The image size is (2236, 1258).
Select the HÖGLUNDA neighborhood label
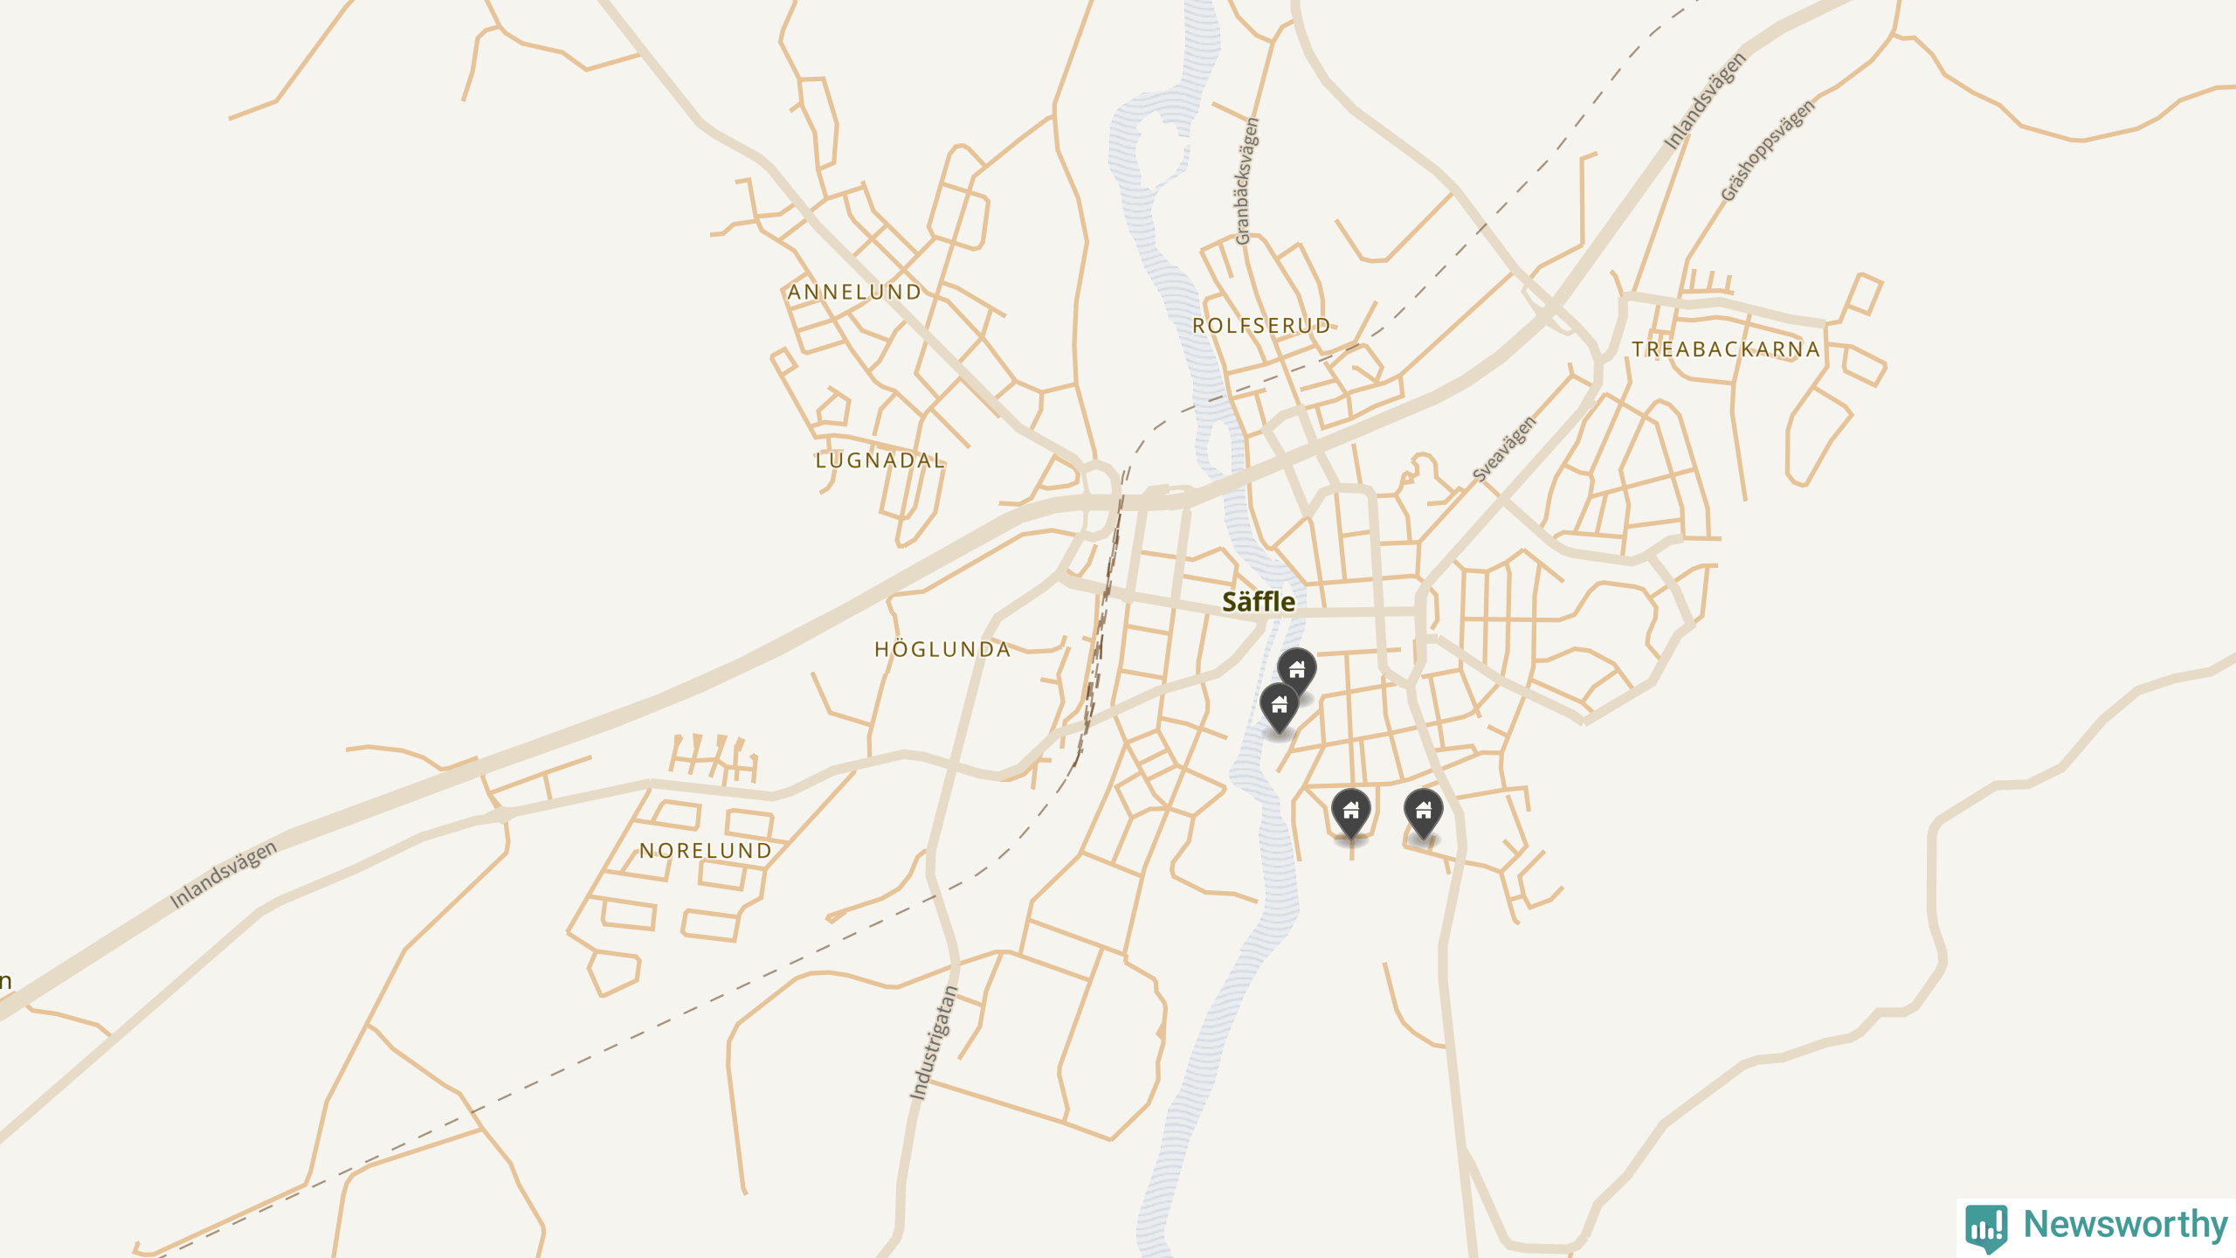tap(942, 650)
